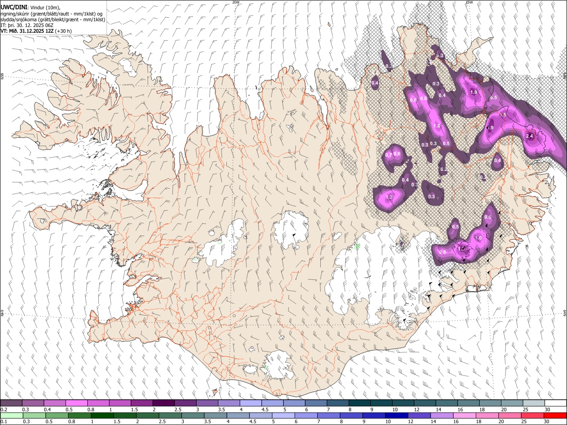Click the darkest purple 2–2.5 swatch on upper scale
This screenshot has width=567, height=425.
pyautogui.click(x=163, y=403)
